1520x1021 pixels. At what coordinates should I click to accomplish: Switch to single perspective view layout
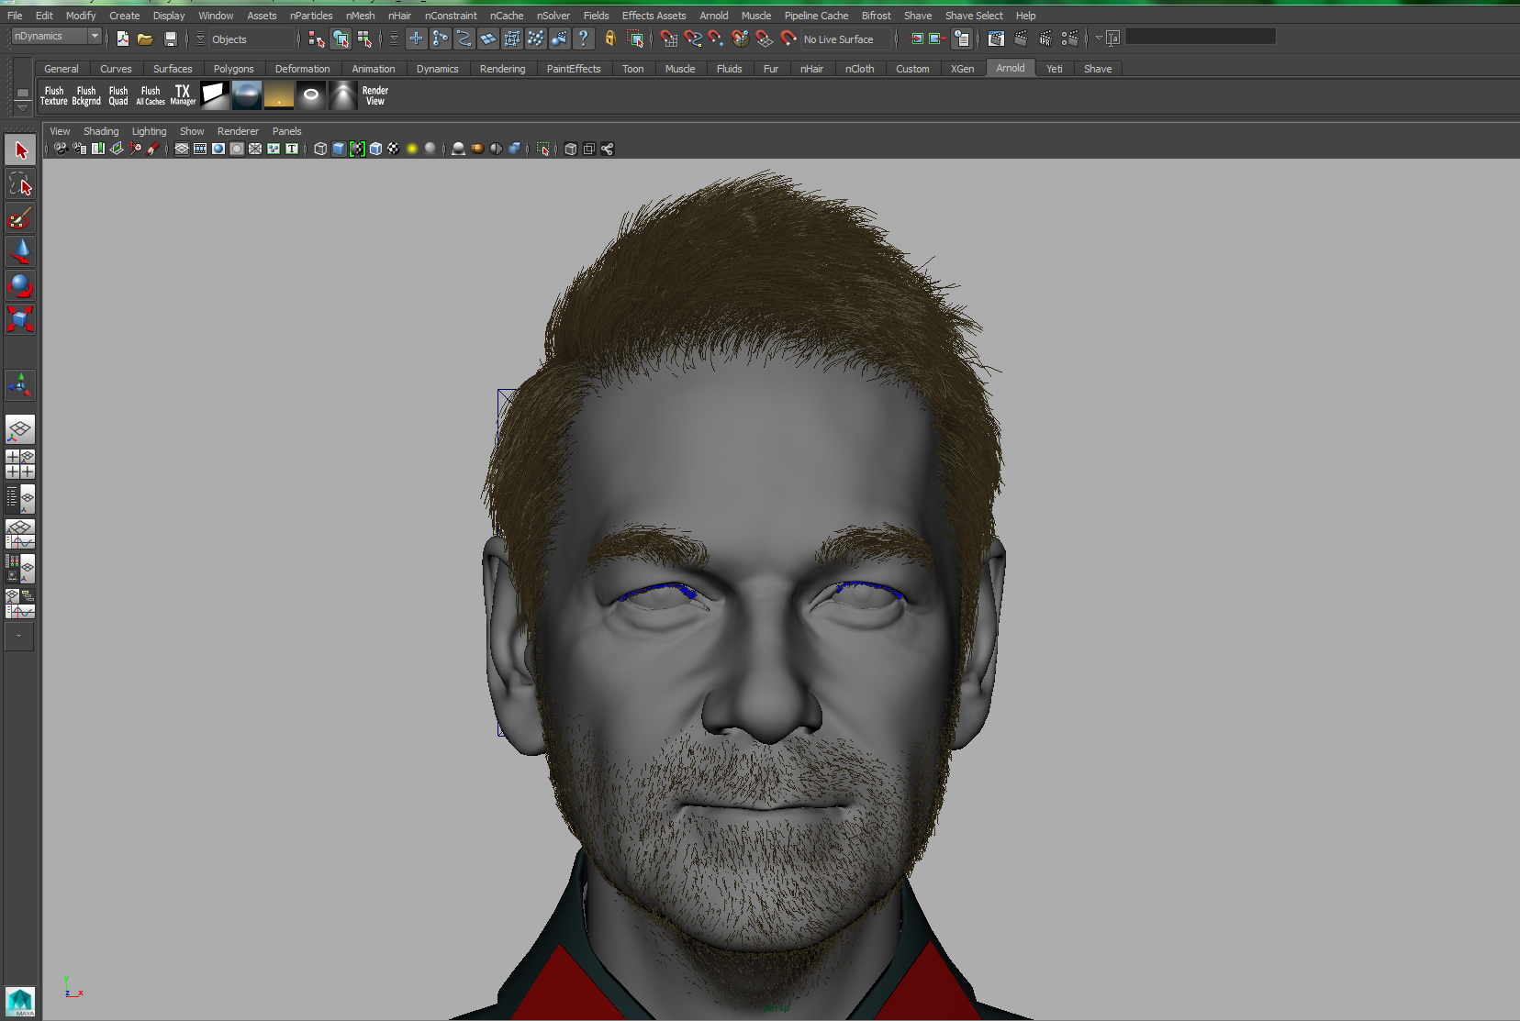point(20,429)
